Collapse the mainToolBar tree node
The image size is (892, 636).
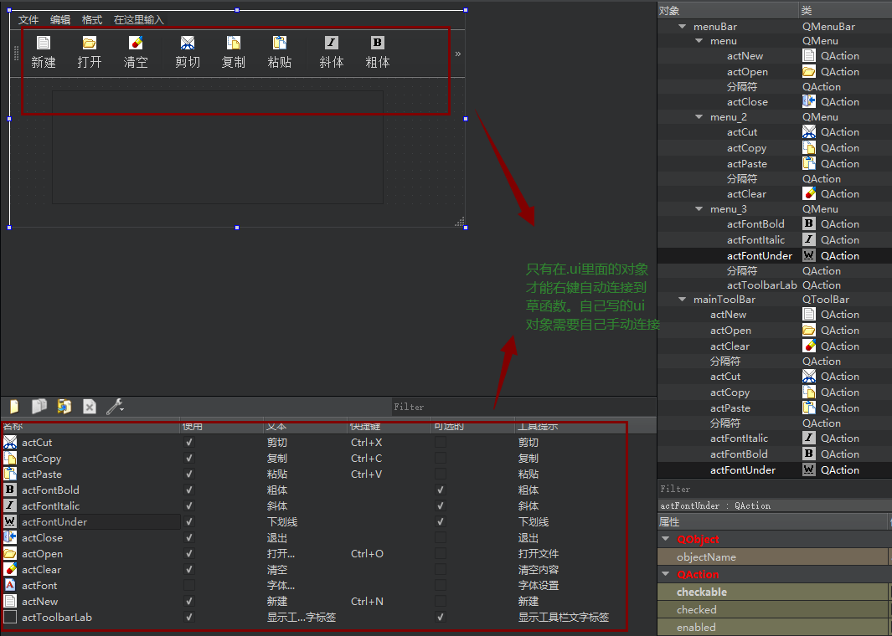tap(683, 300)
